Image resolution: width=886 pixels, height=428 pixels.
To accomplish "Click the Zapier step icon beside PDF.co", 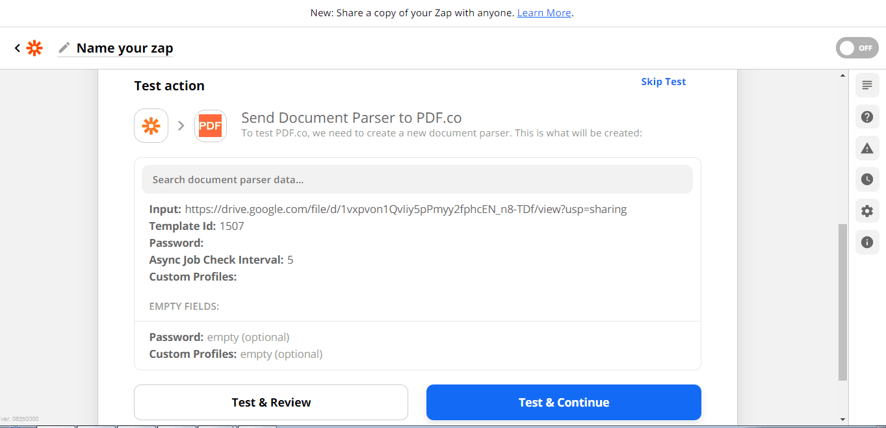I will point(151,125).
